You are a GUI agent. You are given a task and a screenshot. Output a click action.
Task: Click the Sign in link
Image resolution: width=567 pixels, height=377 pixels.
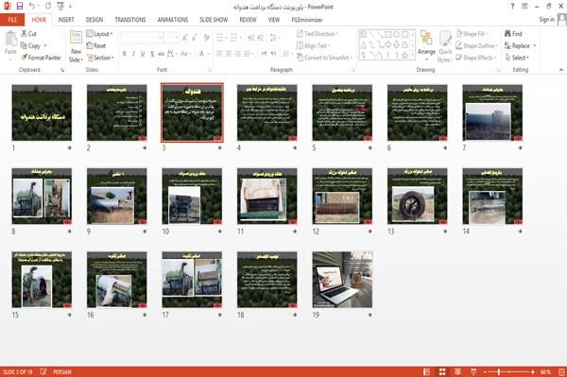pos(546,20)
